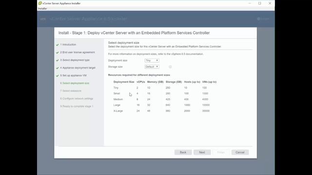Image resolution: width=312 pixels, height=175 pixels.
Task: Go to step 2 End user license agreement
Action: point(78,52)
